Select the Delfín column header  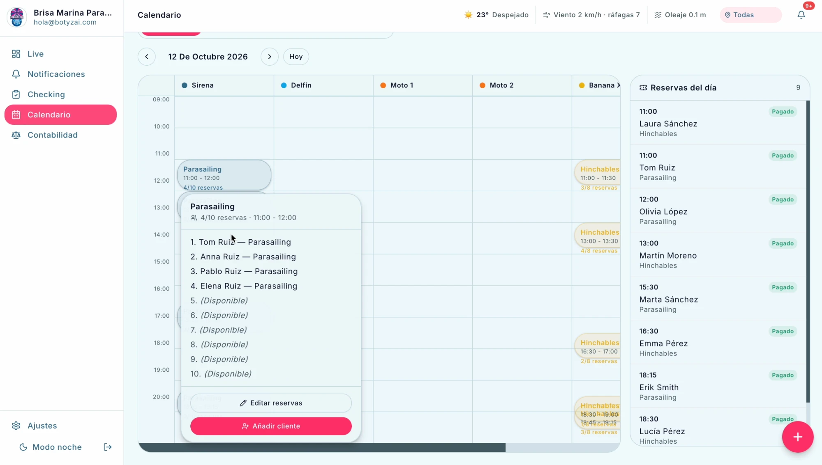(324, 85)
